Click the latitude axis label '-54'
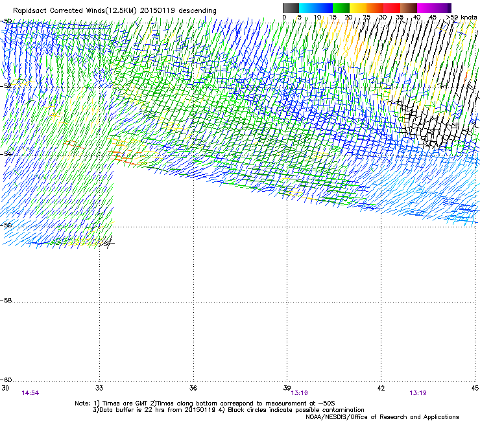The image size is (480, 421). (x=6, y=154)
